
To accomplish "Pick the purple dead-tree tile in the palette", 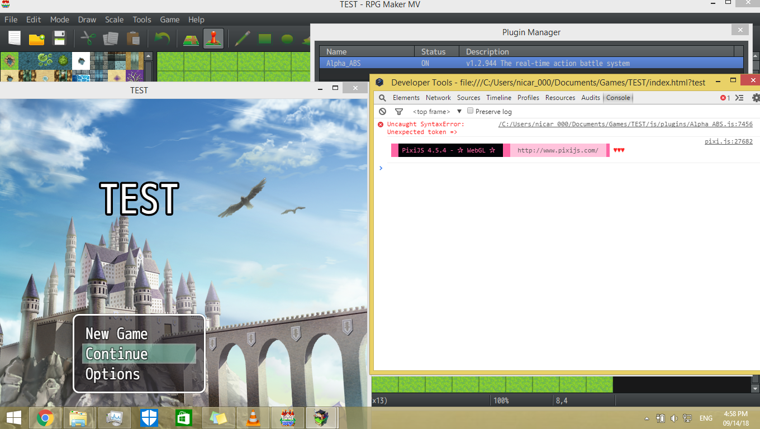I will click(x=135, y=76).
